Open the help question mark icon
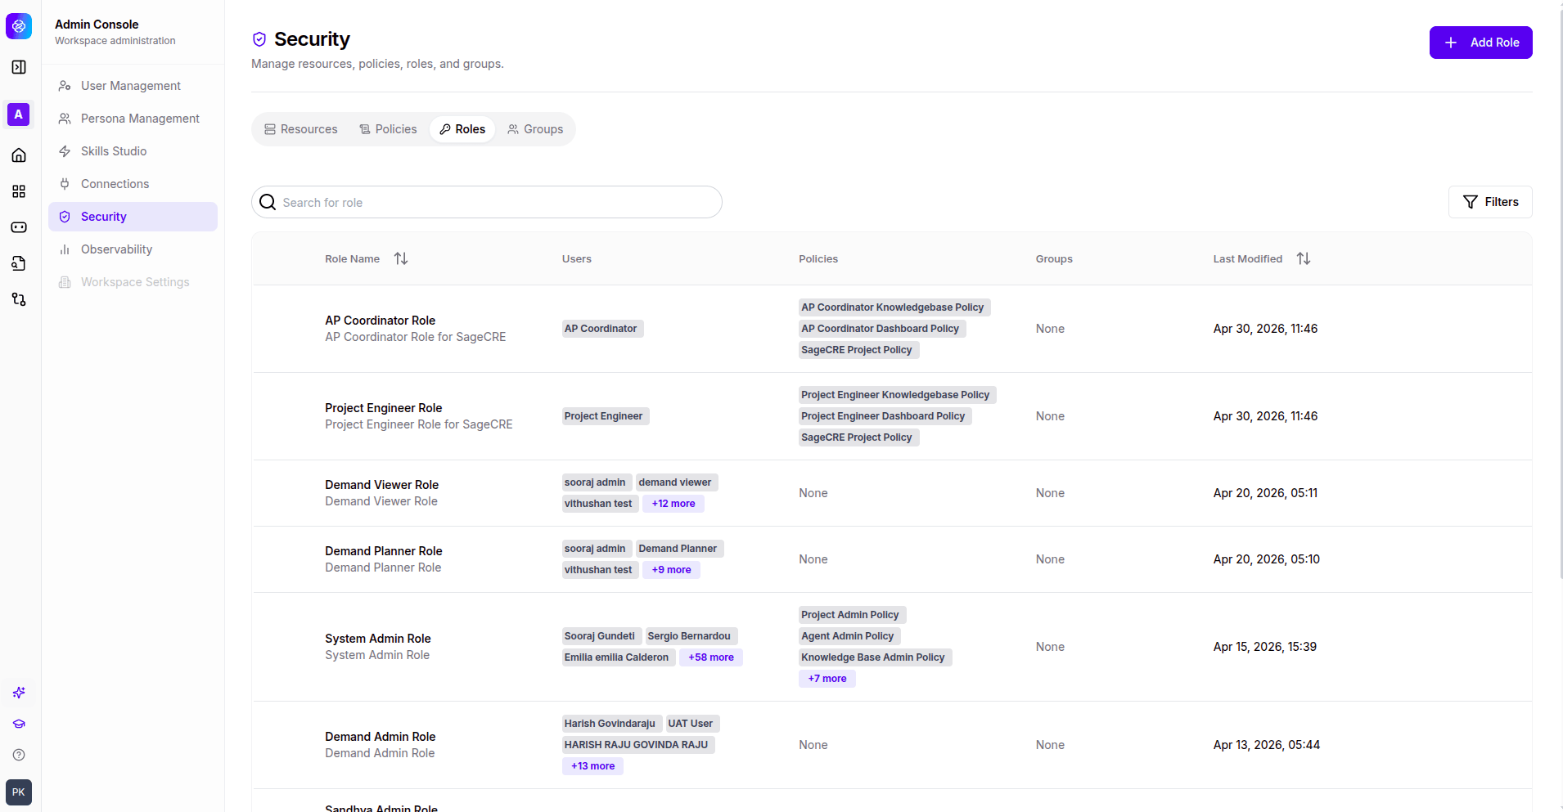1563x812 pixels. point(19,755)
